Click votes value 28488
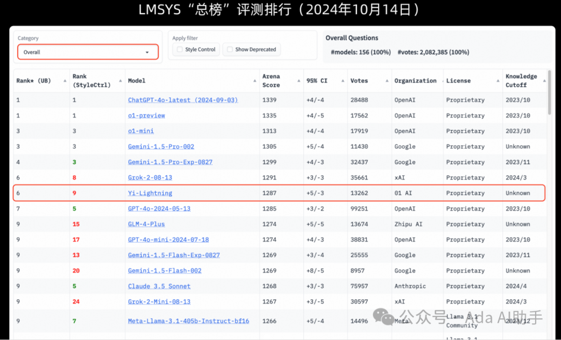The width and height of the screenshot is (561, 340). tap(359, 100)
